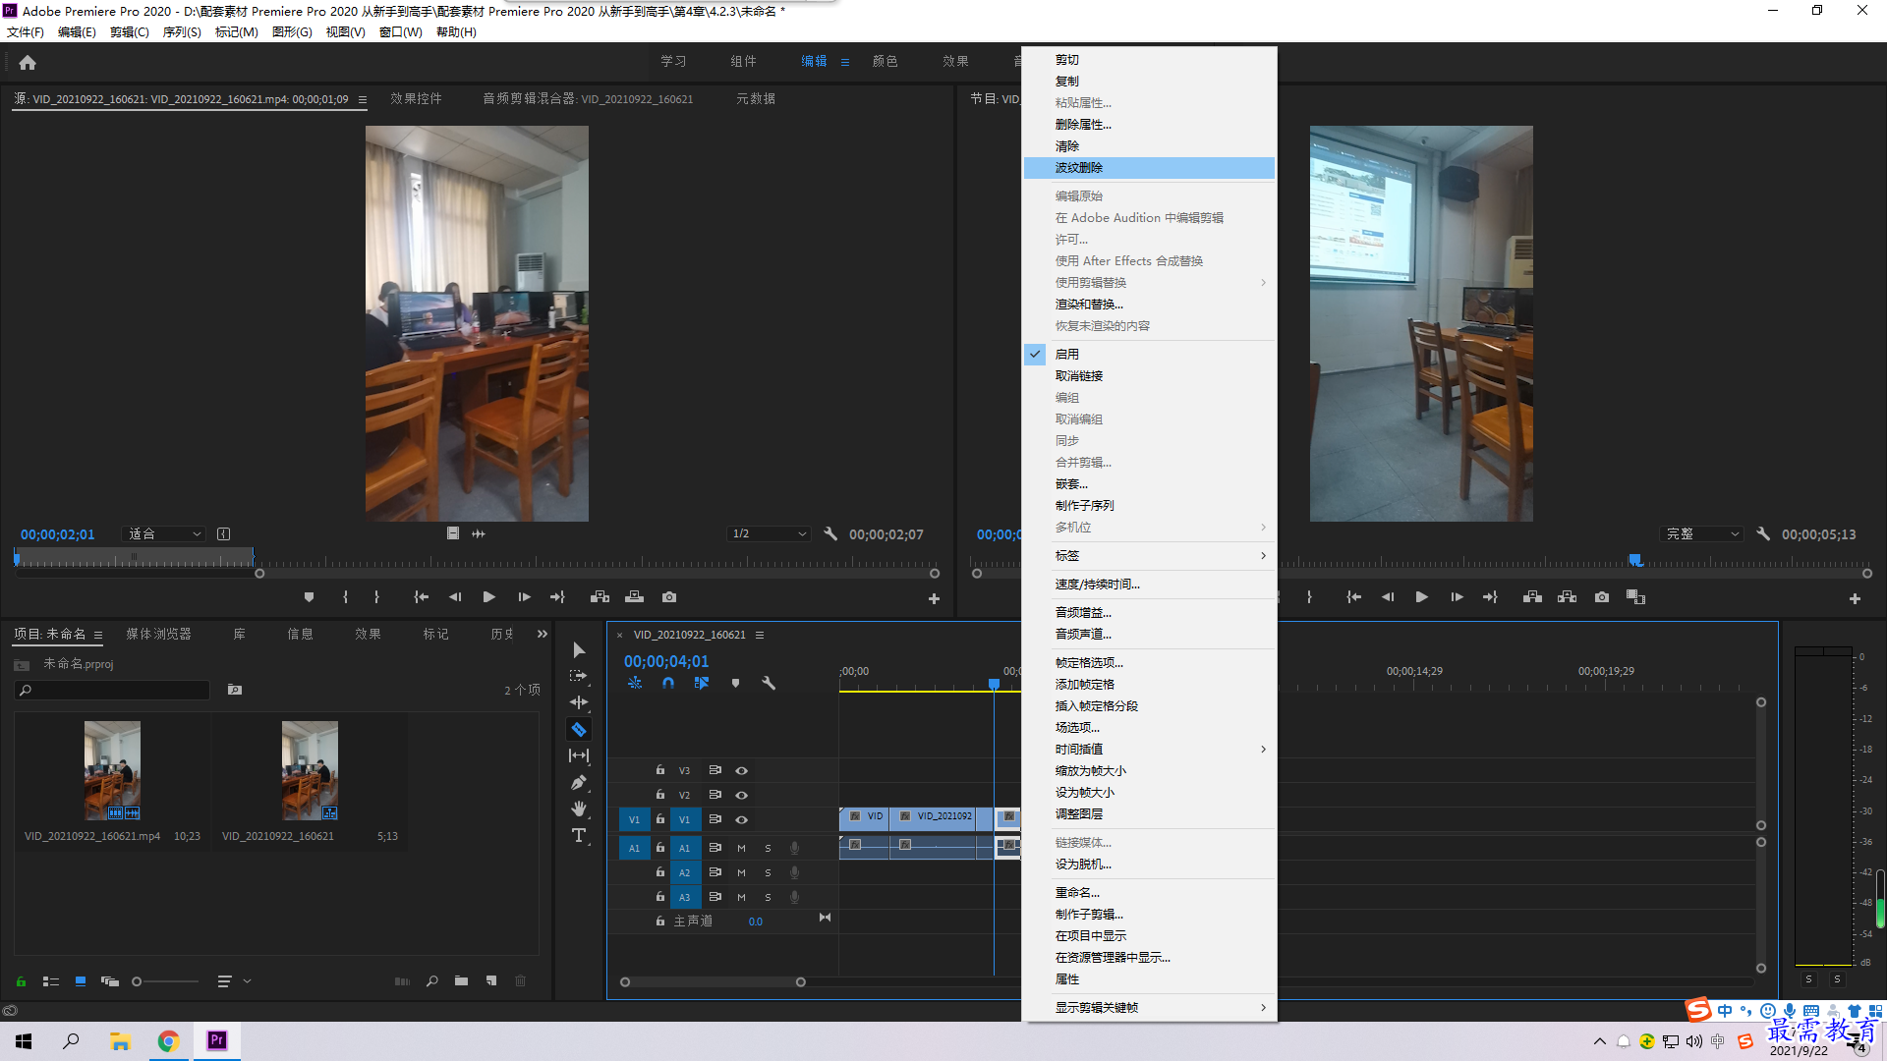Screen dimensions: 1887x1061
Task: Mute track A1
Action: 741,848
